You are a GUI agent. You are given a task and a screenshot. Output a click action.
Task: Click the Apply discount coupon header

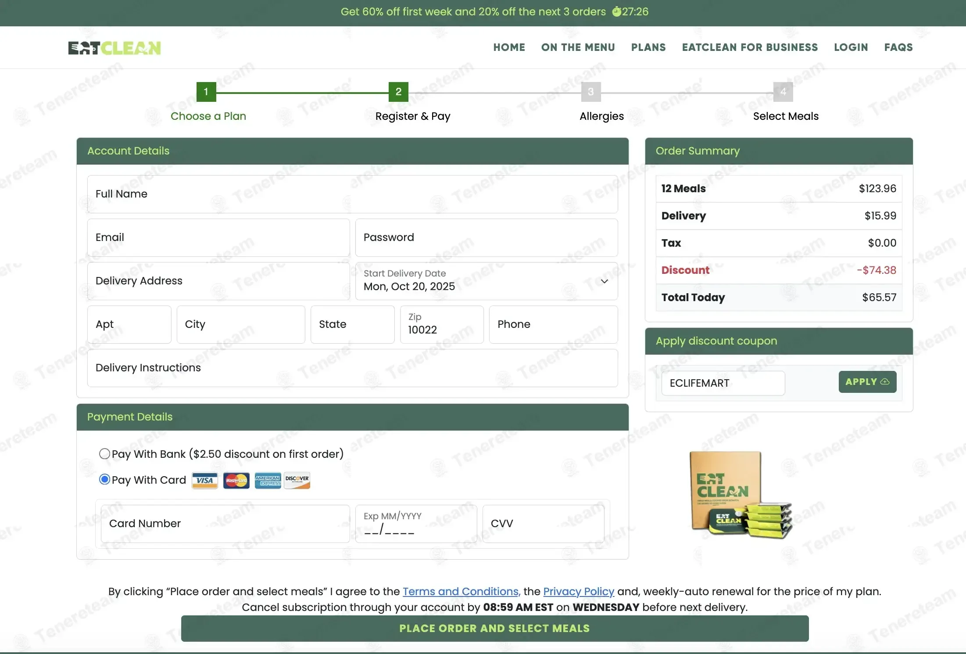tap(779, 341)
